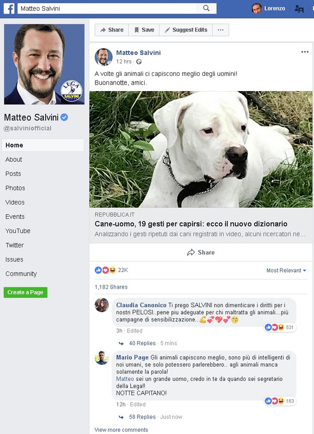314x434 pixels.
Task: Expand the 40 Replies thread
Action: (x=142, y=343)
